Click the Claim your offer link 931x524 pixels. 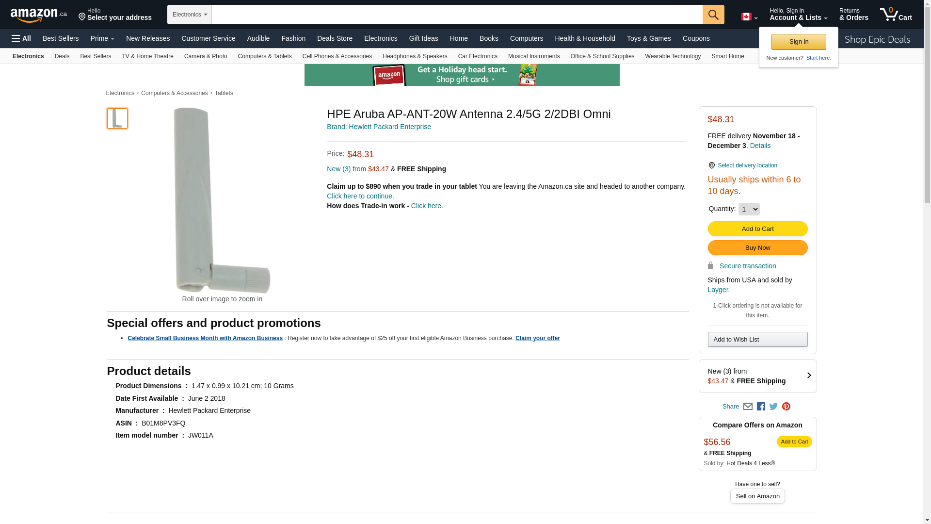coord(537,338)
